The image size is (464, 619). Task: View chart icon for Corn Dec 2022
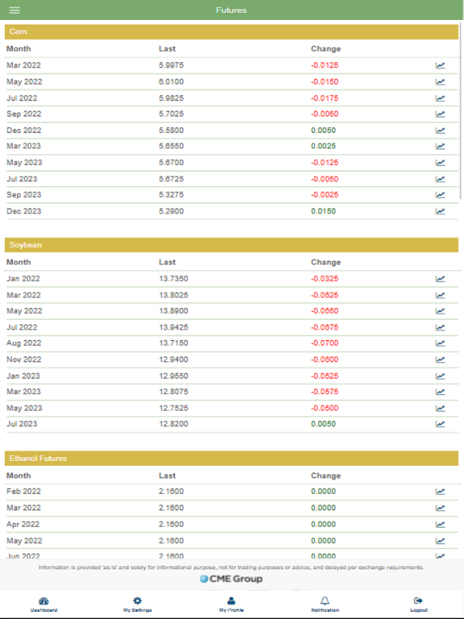pos(440,131)
